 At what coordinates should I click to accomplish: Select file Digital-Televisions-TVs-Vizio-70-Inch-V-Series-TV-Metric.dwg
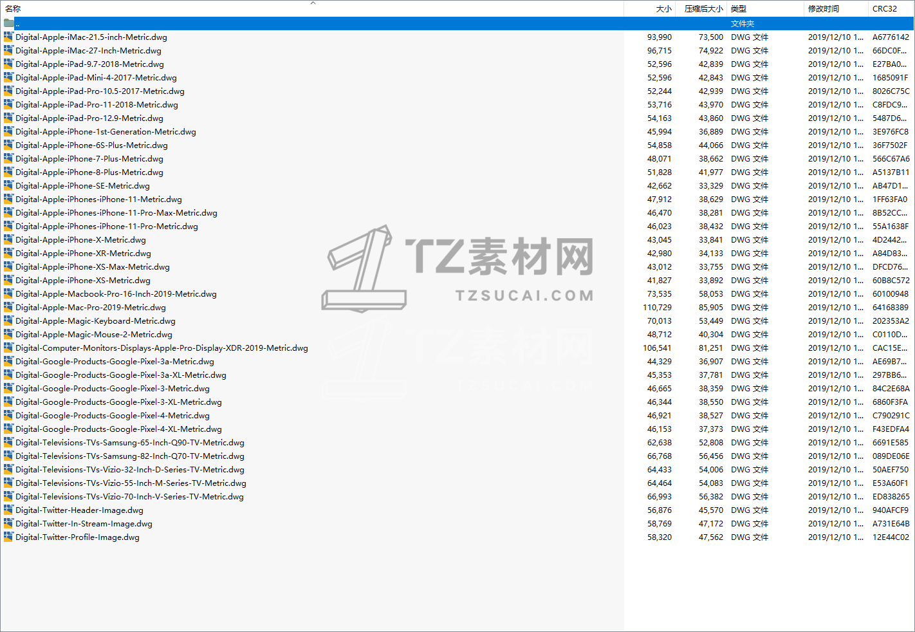(x=130, y=497)
